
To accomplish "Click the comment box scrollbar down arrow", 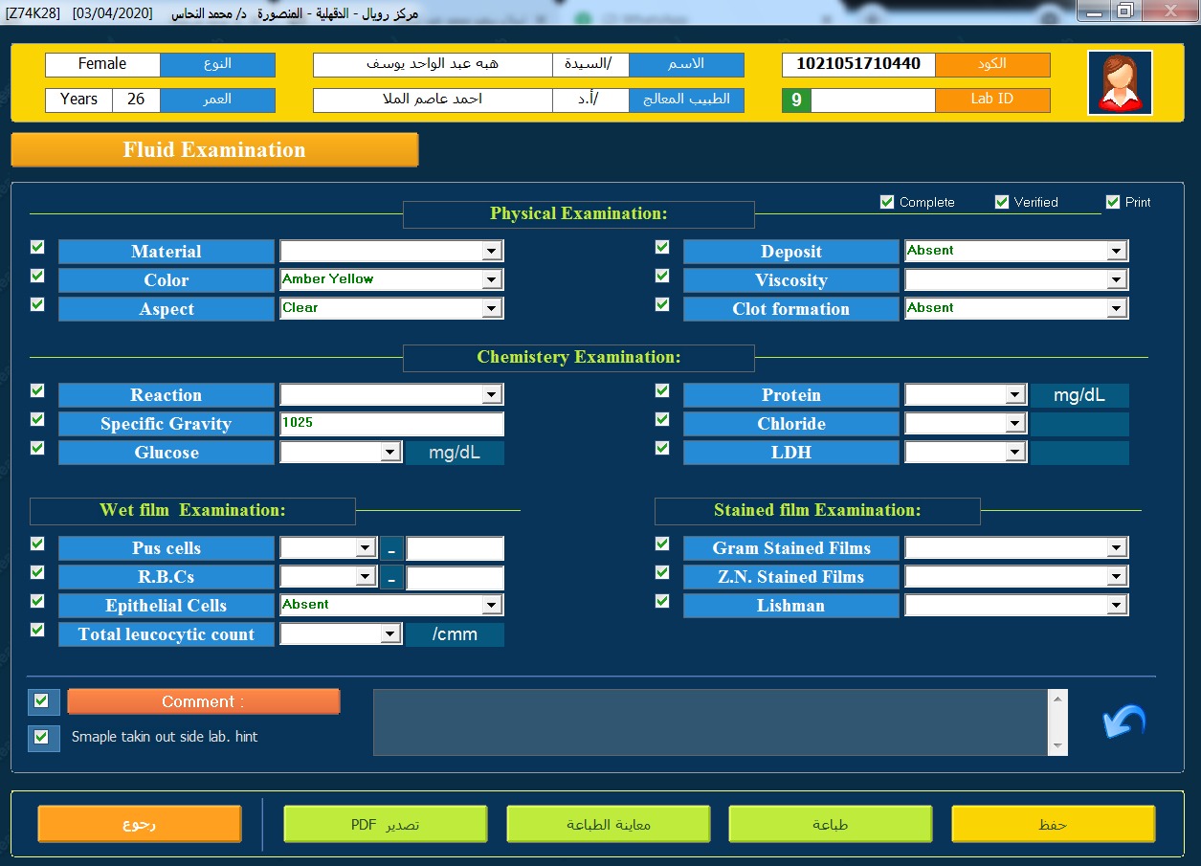I will [x=1057, y=745].
